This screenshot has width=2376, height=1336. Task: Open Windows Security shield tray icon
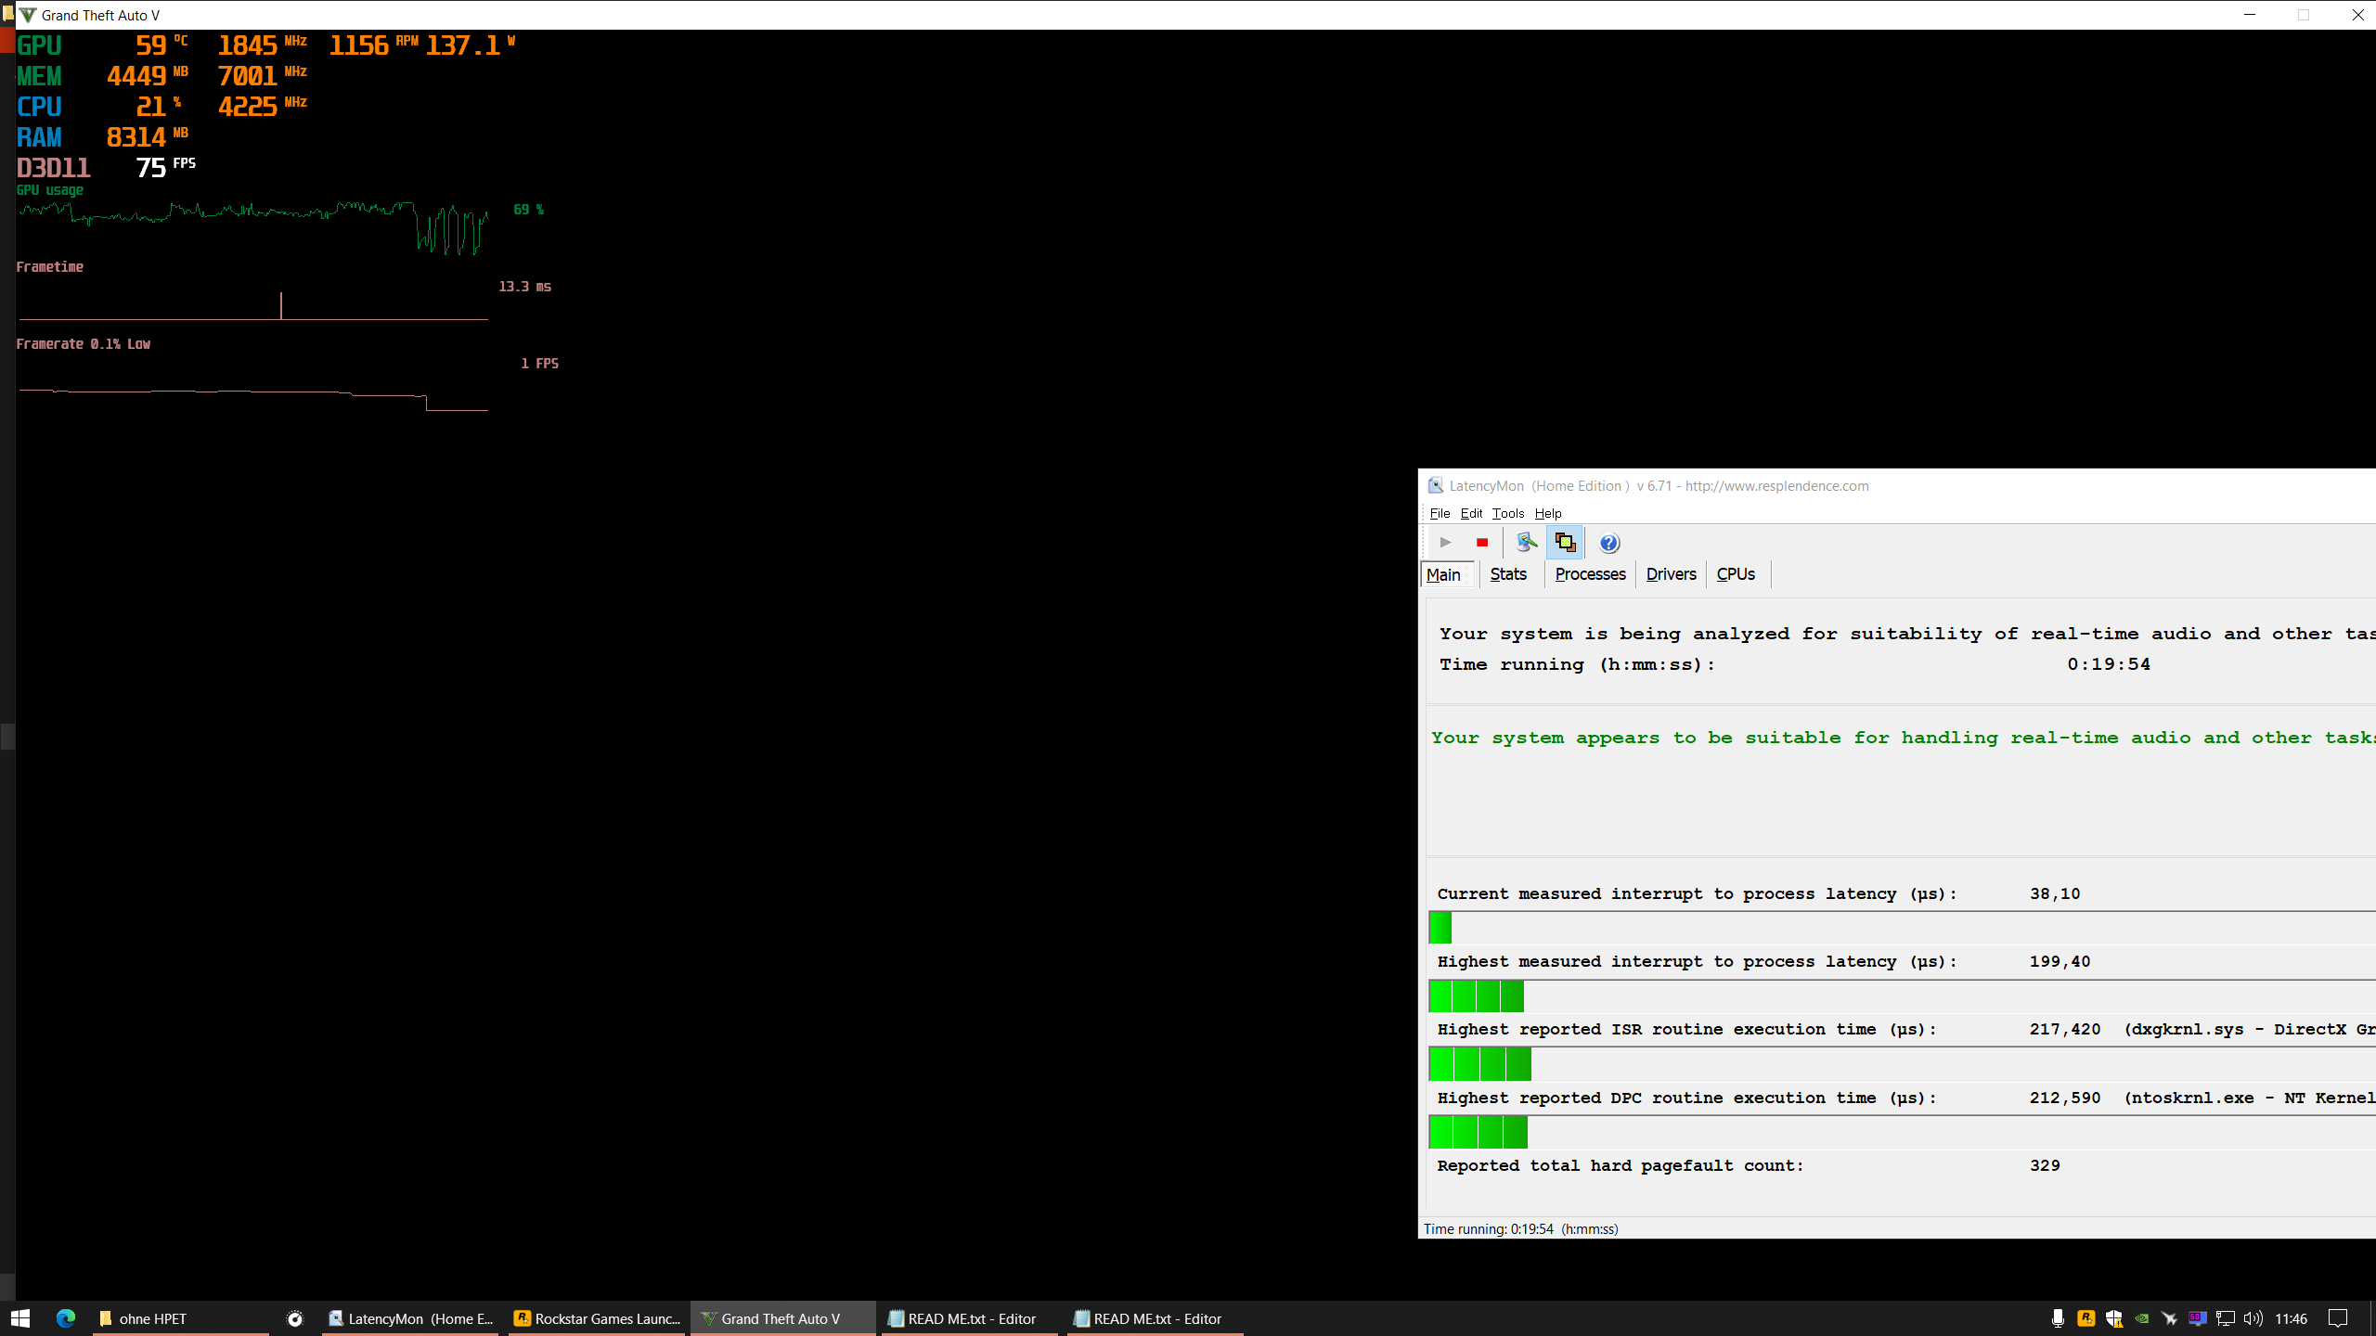(x=2113, y=1318)
